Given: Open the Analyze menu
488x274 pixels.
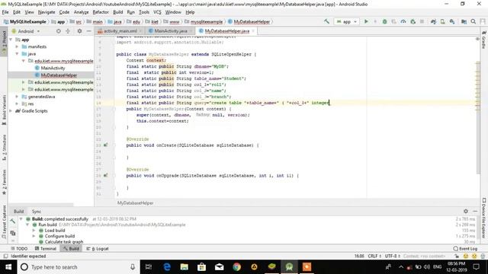Looking at the screenshot, I should pyautogui.click(x=81, y=12).
